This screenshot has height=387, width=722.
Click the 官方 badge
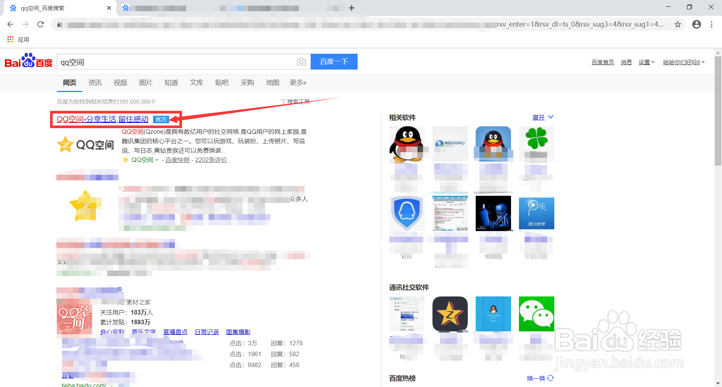pyautogui.click(x=161, y=119)
